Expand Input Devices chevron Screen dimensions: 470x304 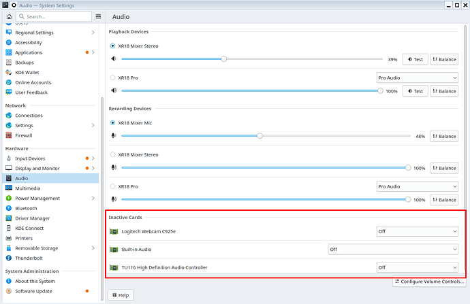click(x=93, y=158)
